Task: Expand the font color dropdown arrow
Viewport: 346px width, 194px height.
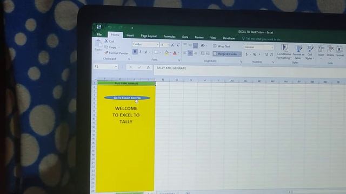Action: (x=178, y=53)
